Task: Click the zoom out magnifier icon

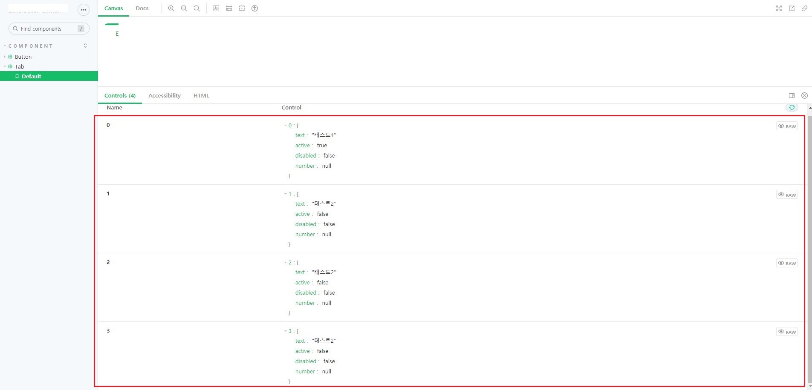Action: click(184, 9)
